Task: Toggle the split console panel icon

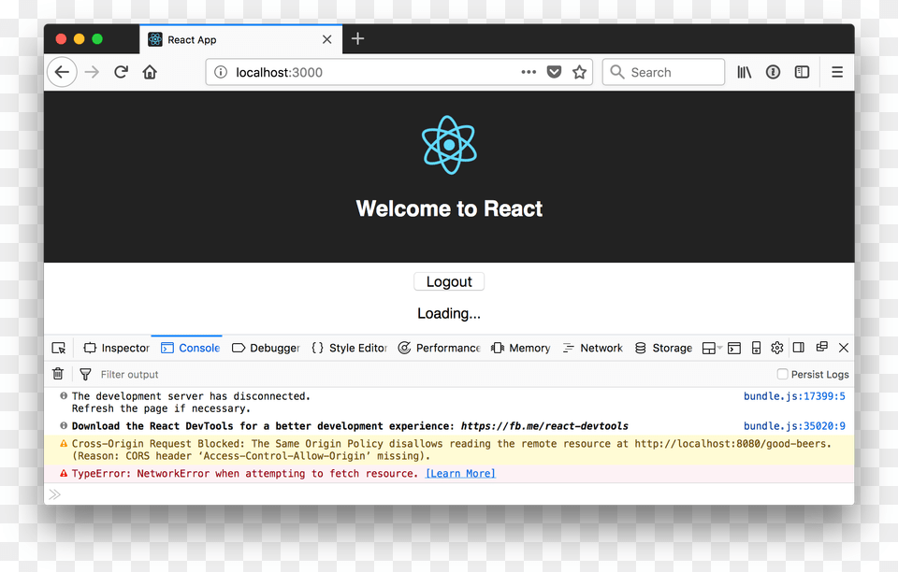Action: click(x=733, y=348)
